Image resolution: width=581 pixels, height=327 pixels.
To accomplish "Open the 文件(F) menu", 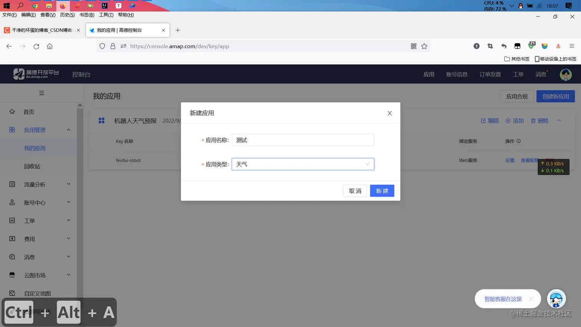I will click(10, 15).
